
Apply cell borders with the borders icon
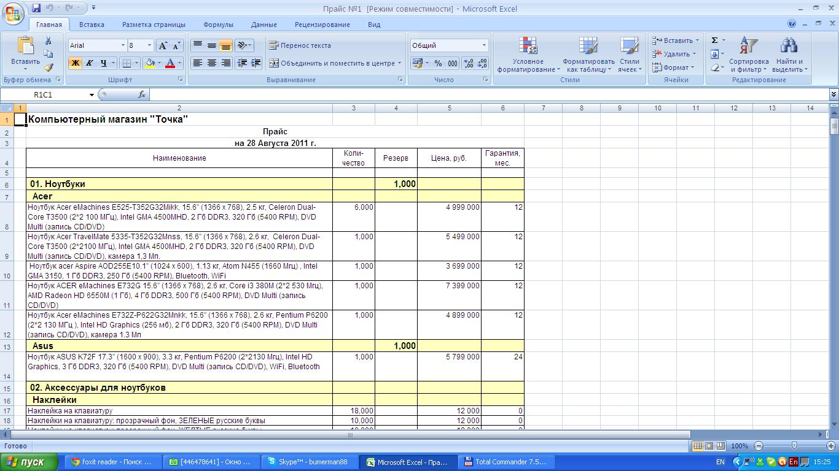click(x=126, y=63)
